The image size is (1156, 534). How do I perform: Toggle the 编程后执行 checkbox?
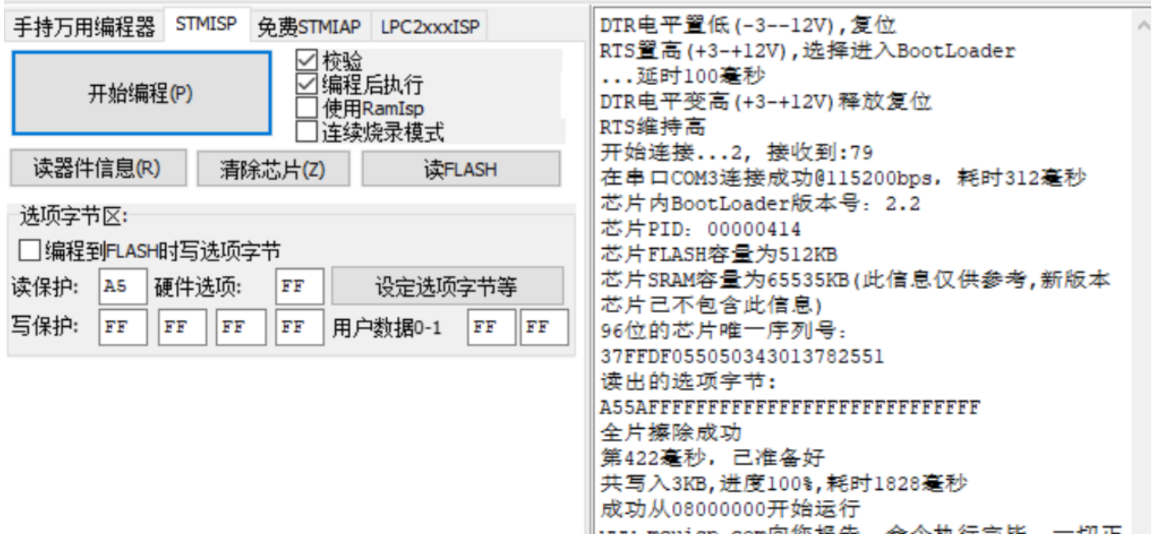307,84
